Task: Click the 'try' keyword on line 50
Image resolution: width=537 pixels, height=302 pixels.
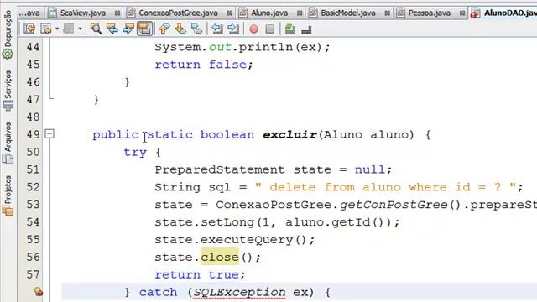Action: click(x=135, y=153)
